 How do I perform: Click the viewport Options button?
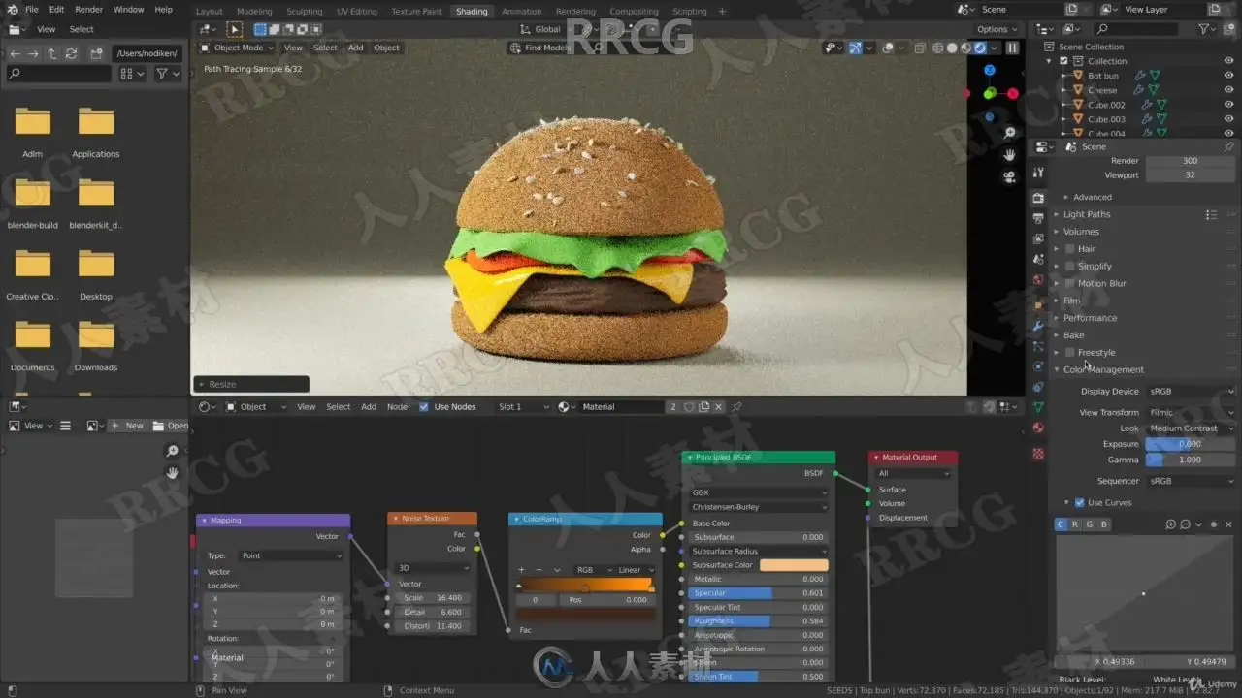click(997, 29)
